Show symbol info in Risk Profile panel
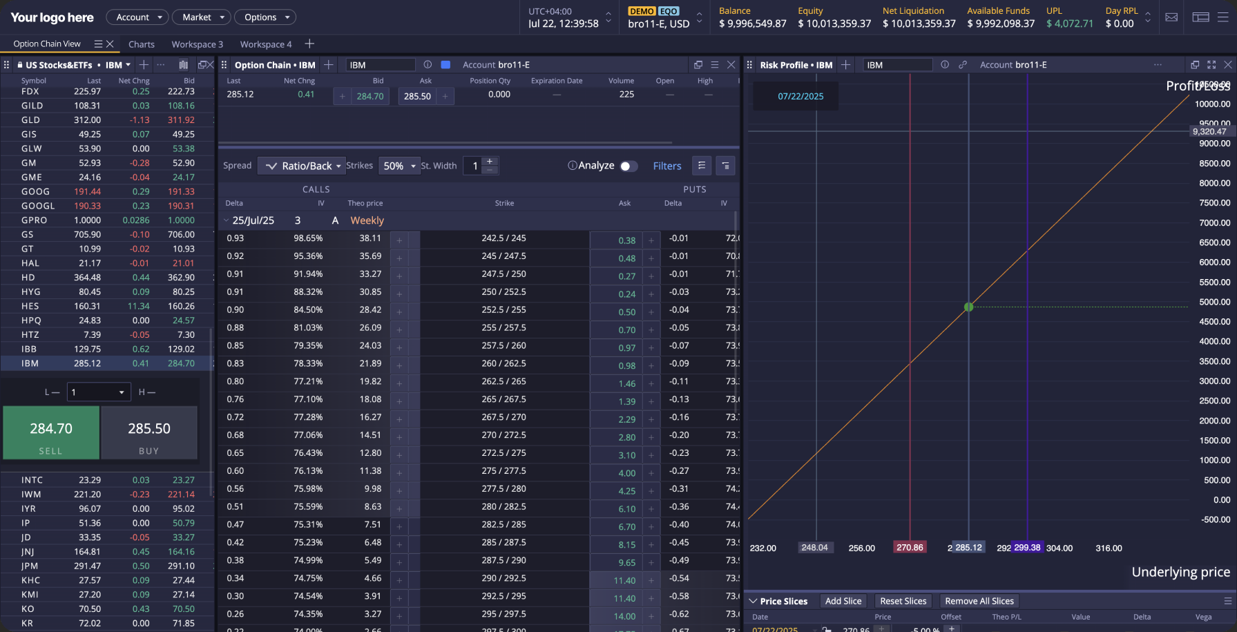Image resolution: width=1237 pixels, height=632 pixels. [945, 64]
